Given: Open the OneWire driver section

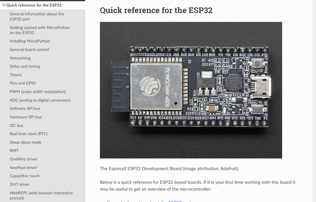Looking at the screenshot, I should pos(23,159).
